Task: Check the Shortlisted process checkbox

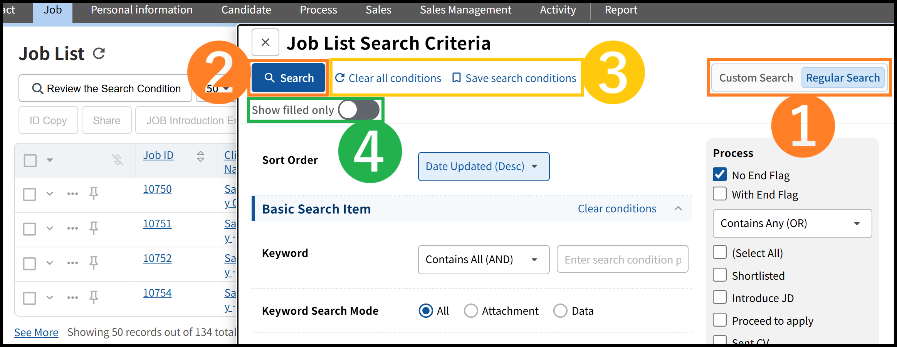Action: (719, 275)
